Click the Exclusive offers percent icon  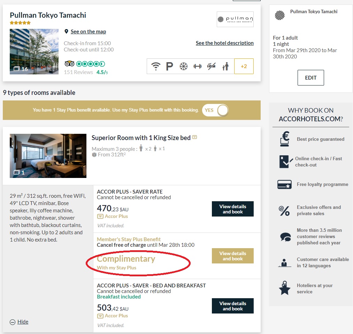[284, 211]
